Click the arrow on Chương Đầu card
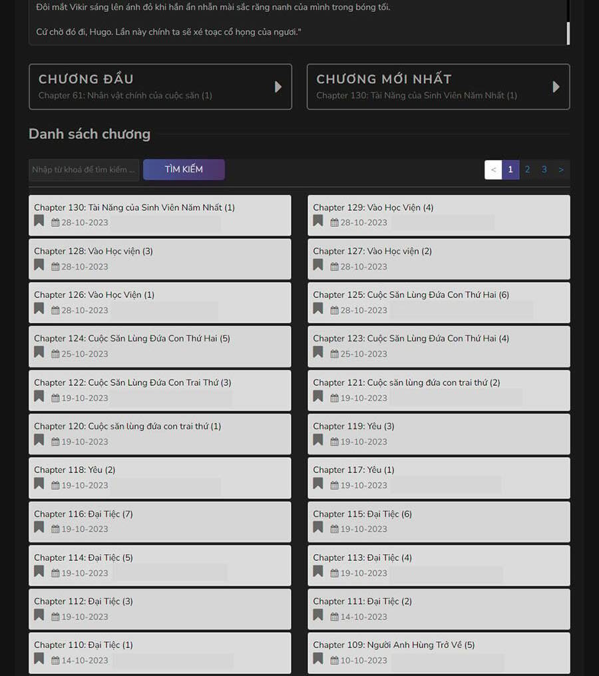This screenshot has width=599, height=676. tap(278, 86)
